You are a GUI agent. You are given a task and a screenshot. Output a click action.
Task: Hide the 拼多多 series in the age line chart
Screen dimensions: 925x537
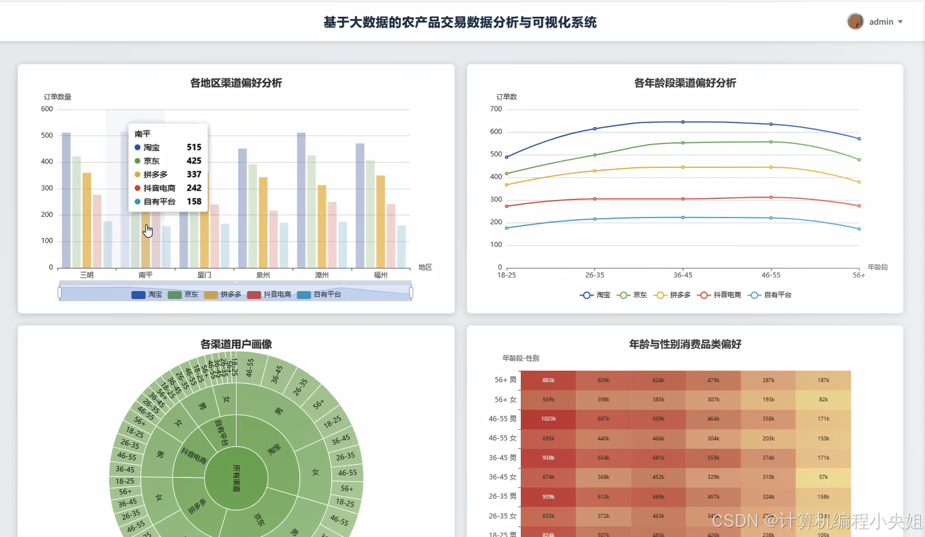pos(672,295)
